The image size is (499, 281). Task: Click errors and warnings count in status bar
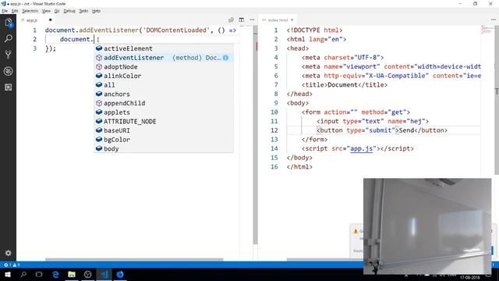[x=12, y=265]
